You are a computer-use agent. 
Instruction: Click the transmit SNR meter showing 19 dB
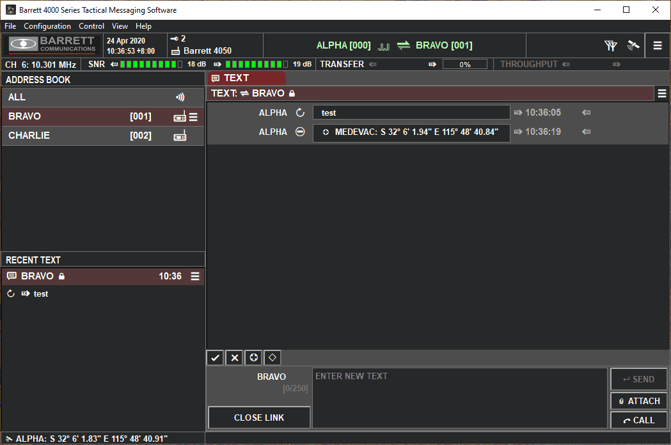pos(257,64)
